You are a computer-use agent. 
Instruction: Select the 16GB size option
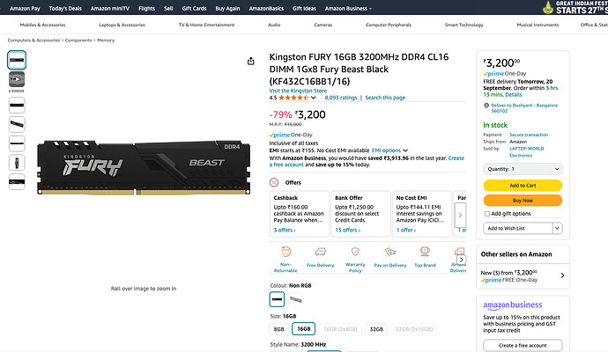(304, 329)
